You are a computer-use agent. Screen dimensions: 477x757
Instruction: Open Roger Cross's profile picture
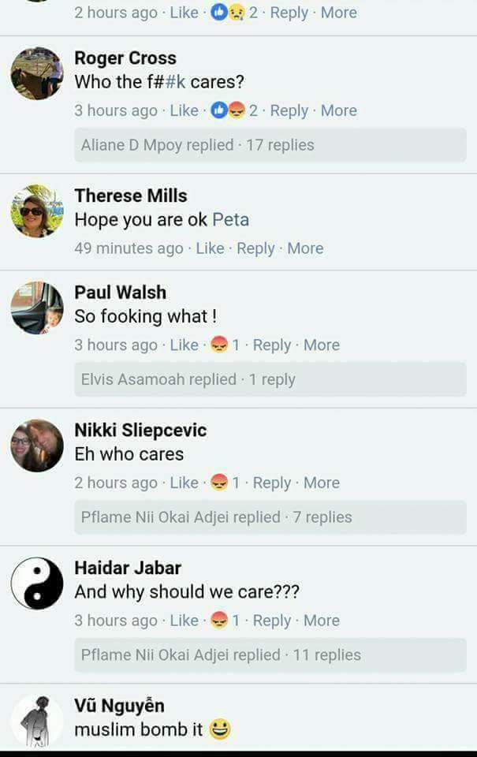37,73
